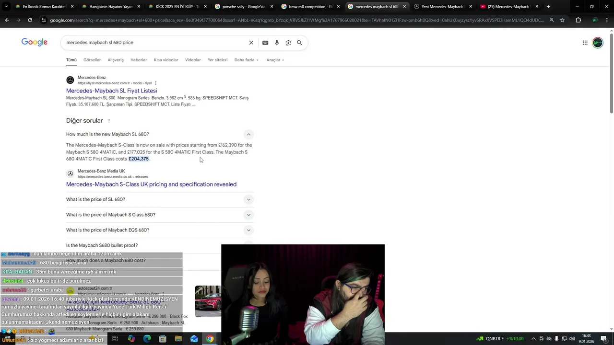Open Microsoft Edge from the taskbar
614x345 pixels.
[147, 339]
